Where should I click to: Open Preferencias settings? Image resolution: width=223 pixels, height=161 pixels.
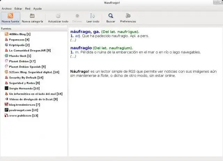[x=128, y=18]
